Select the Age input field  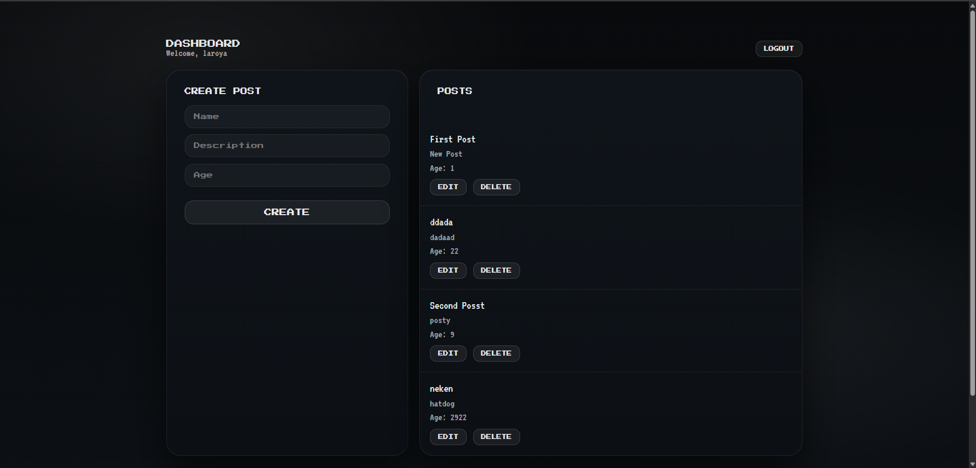point(287,175)
